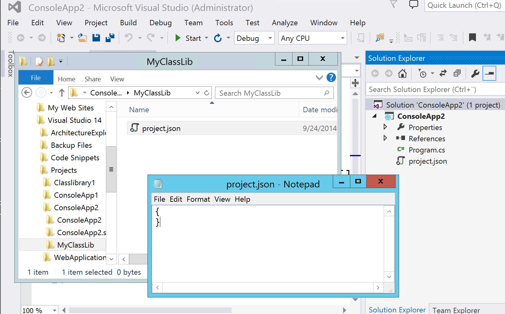The height and width of the screenshot is (314, 505).
Task: Click Save All in Visual Studio toolbar
Action: point(110,38)
